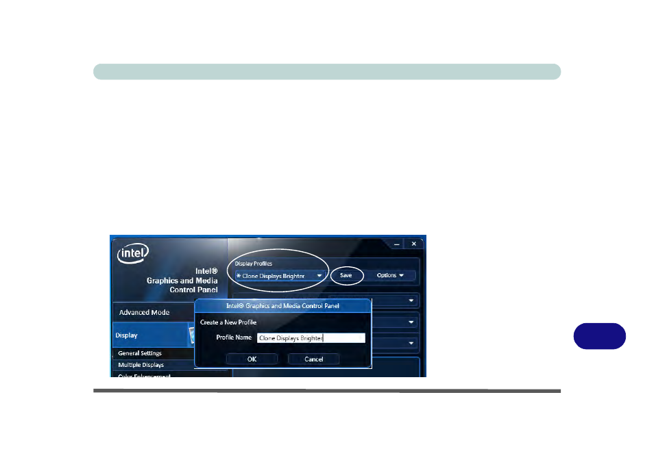
Task: Open the Options dropdown menu
Action: (x=390, y=275)
